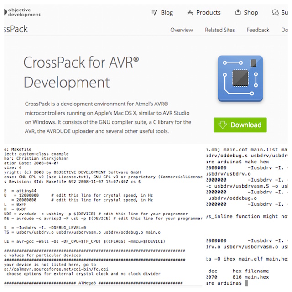Click the ATMega8 section header line
The width and height of the screenshot is (292, 292).
click(x=94, y=283)
